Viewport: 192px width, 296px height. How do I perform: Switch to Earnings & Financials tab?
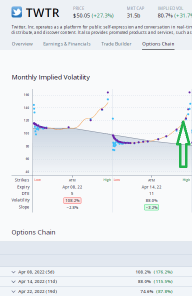pos(67,44)
